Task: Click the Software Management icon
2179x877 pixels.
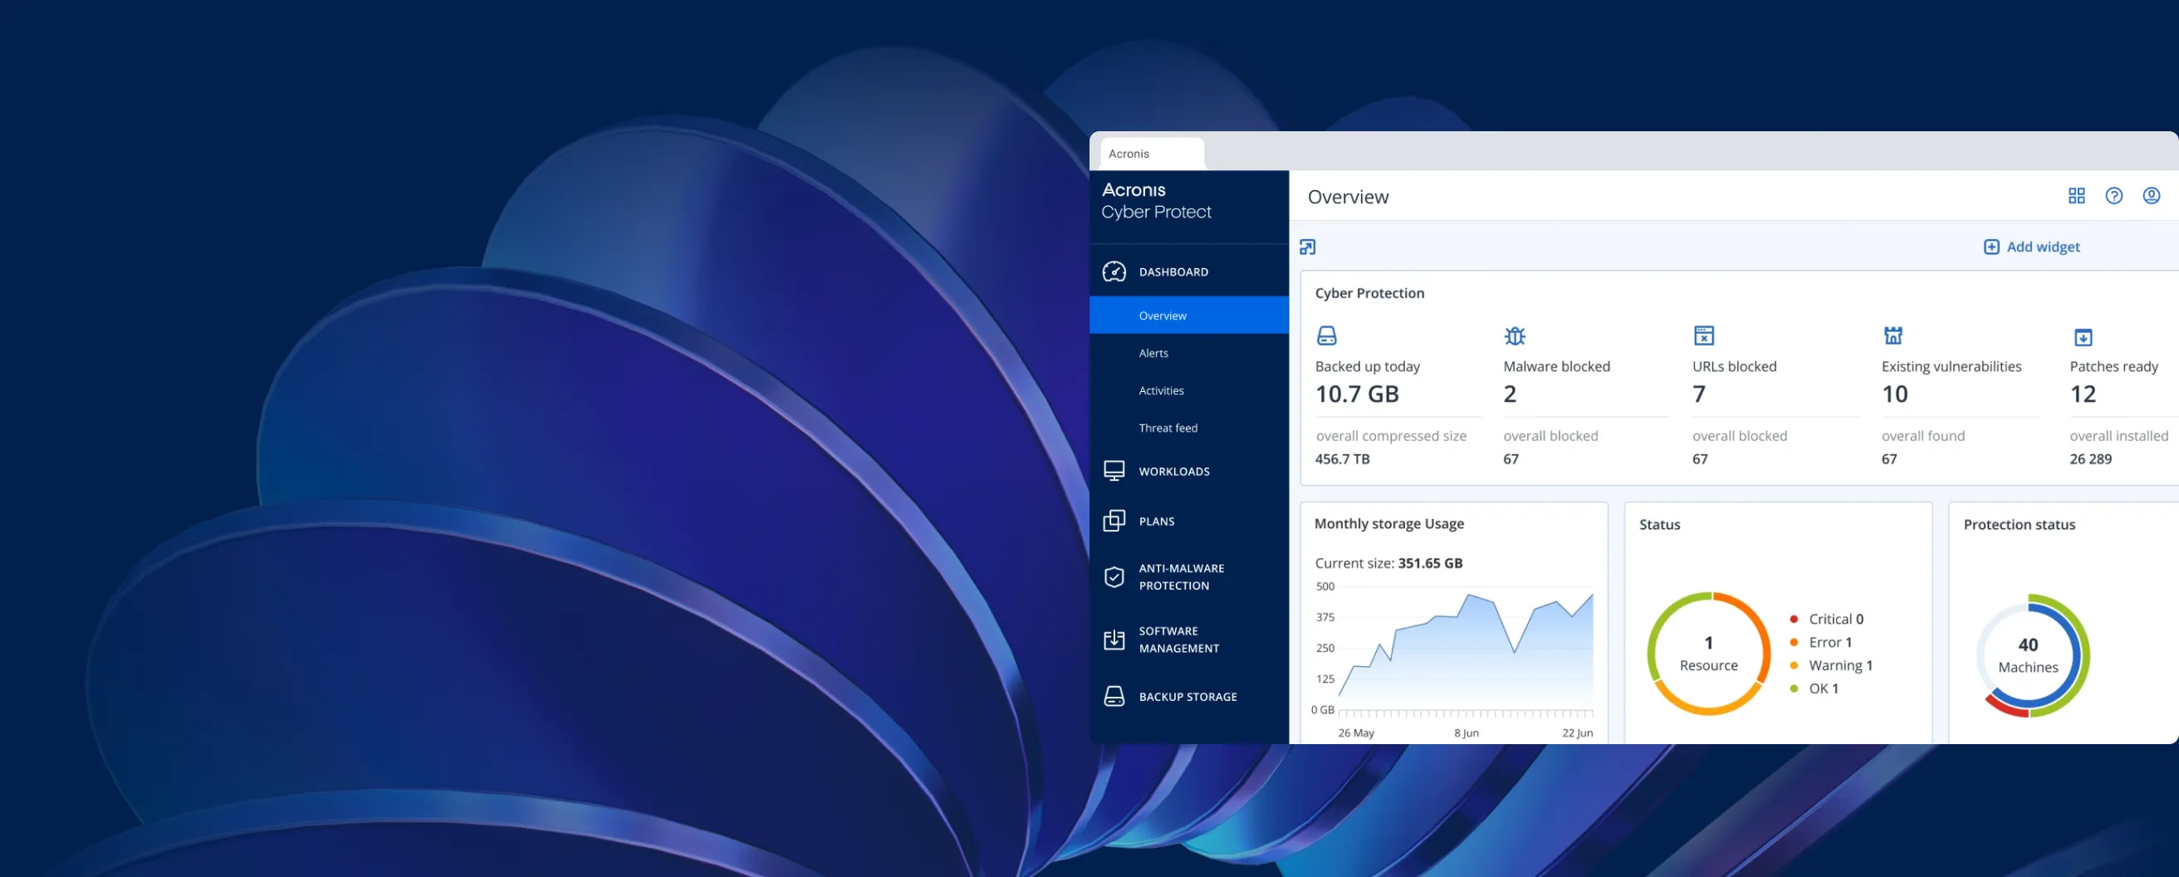Action: (x=1114, y=639)
